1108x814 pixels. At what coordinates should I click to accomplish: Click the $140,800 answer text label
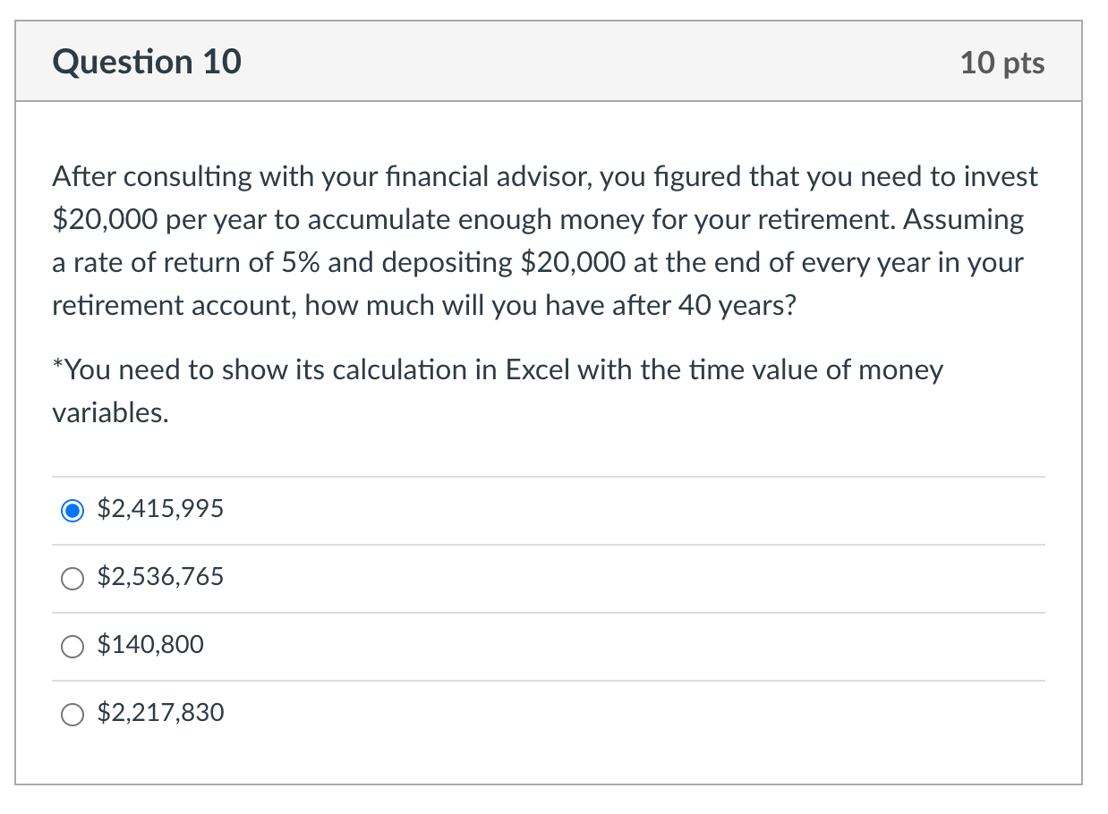tap(150, 645)
